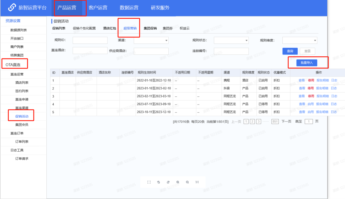This screenshot has height=199, width=345.
Task: Click 停用 for rule ID 3
Action: pos(311,96)
